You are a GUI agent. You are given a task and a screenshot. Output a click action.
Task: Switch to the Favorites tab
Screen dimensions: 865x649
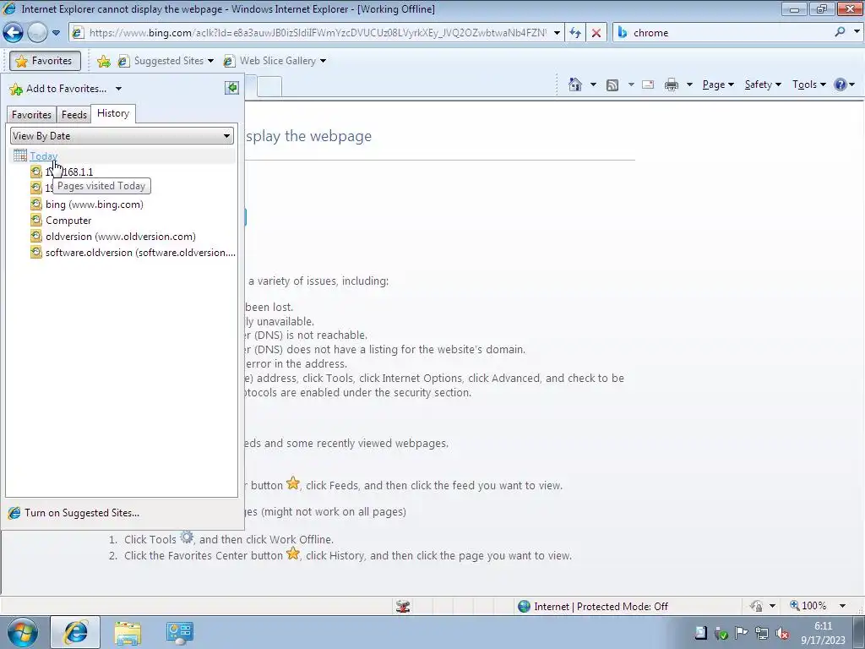[31, 114]
